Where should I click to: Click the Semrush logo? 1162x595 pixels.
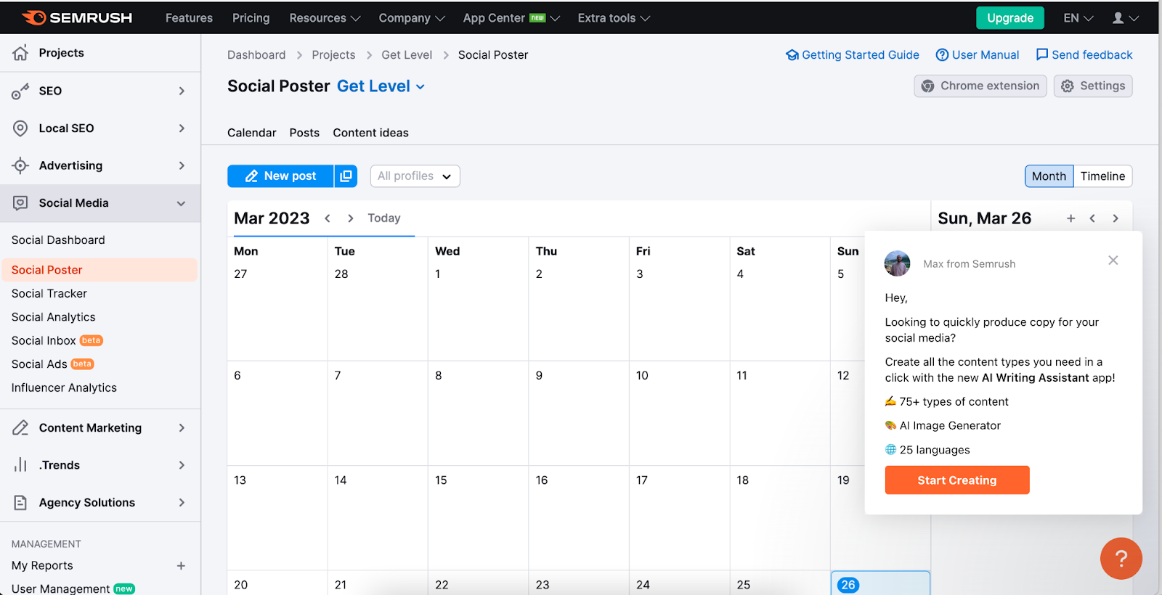[77, 17]
